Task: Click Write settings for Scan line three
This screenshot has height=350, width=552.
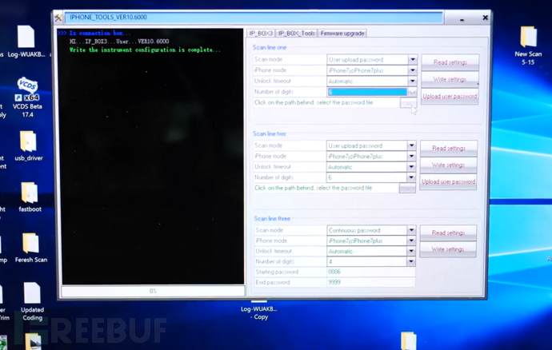Action: tap(448, 249)
